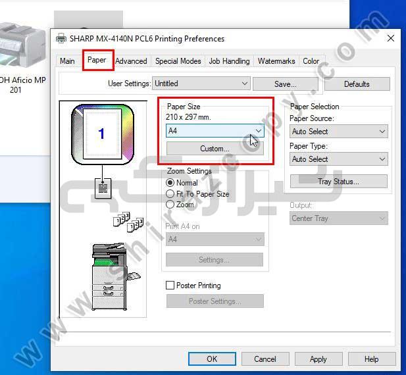Go to the Job Handling tab
Viewport: 406px width, 375px height.
point(229,61)
